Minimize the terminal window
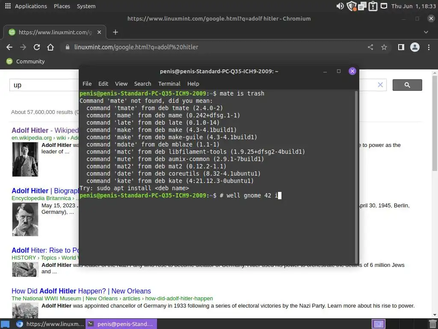Image resolution: width=438 pixels, height=329 pixels. [325, 72]
